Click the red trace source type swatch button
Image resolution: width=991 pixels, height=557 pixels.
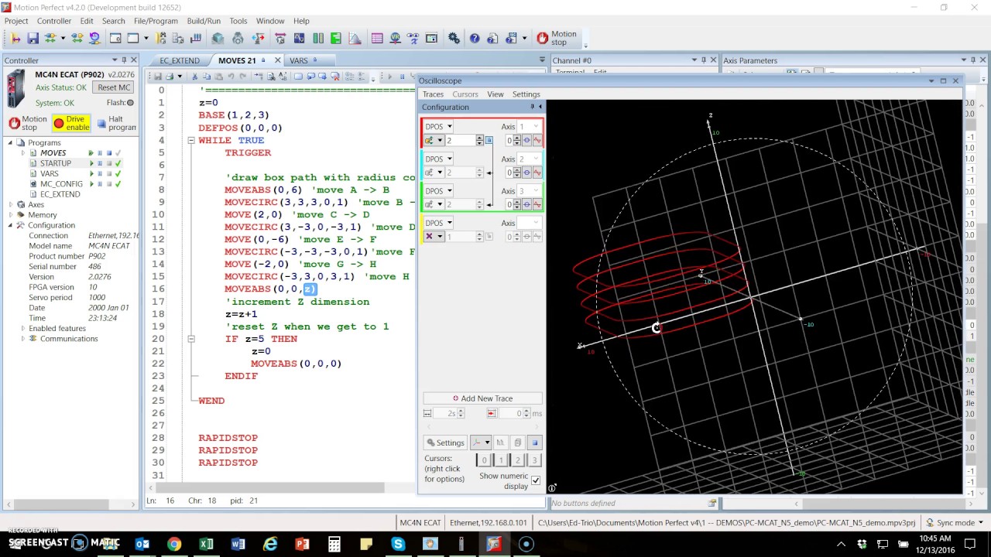point(434,140)
